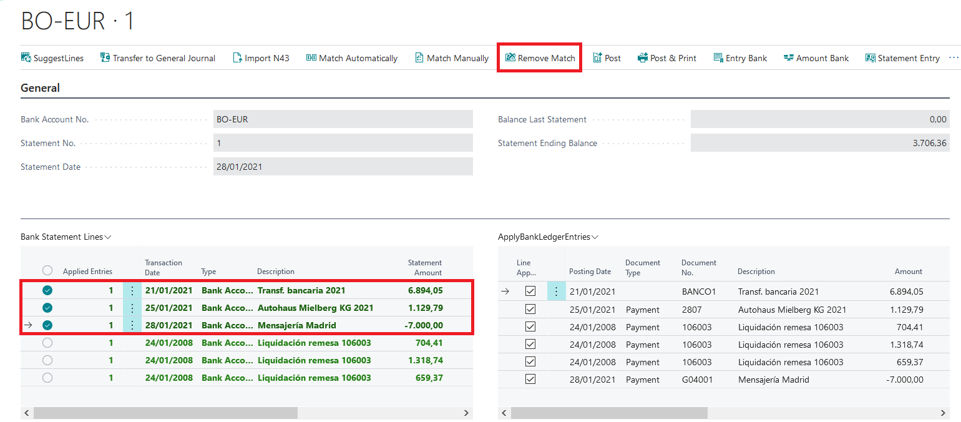The height and width of the screenshot is (422, 961).
Task: Open row options for Autohaus Mielberg statement line
Action: (132, 308)
